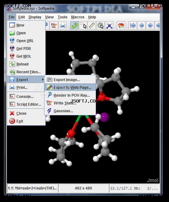This screenshot has width=169, height=202.
Task: Choose Reload from the File menu
Action: click(x=26, y=64)
